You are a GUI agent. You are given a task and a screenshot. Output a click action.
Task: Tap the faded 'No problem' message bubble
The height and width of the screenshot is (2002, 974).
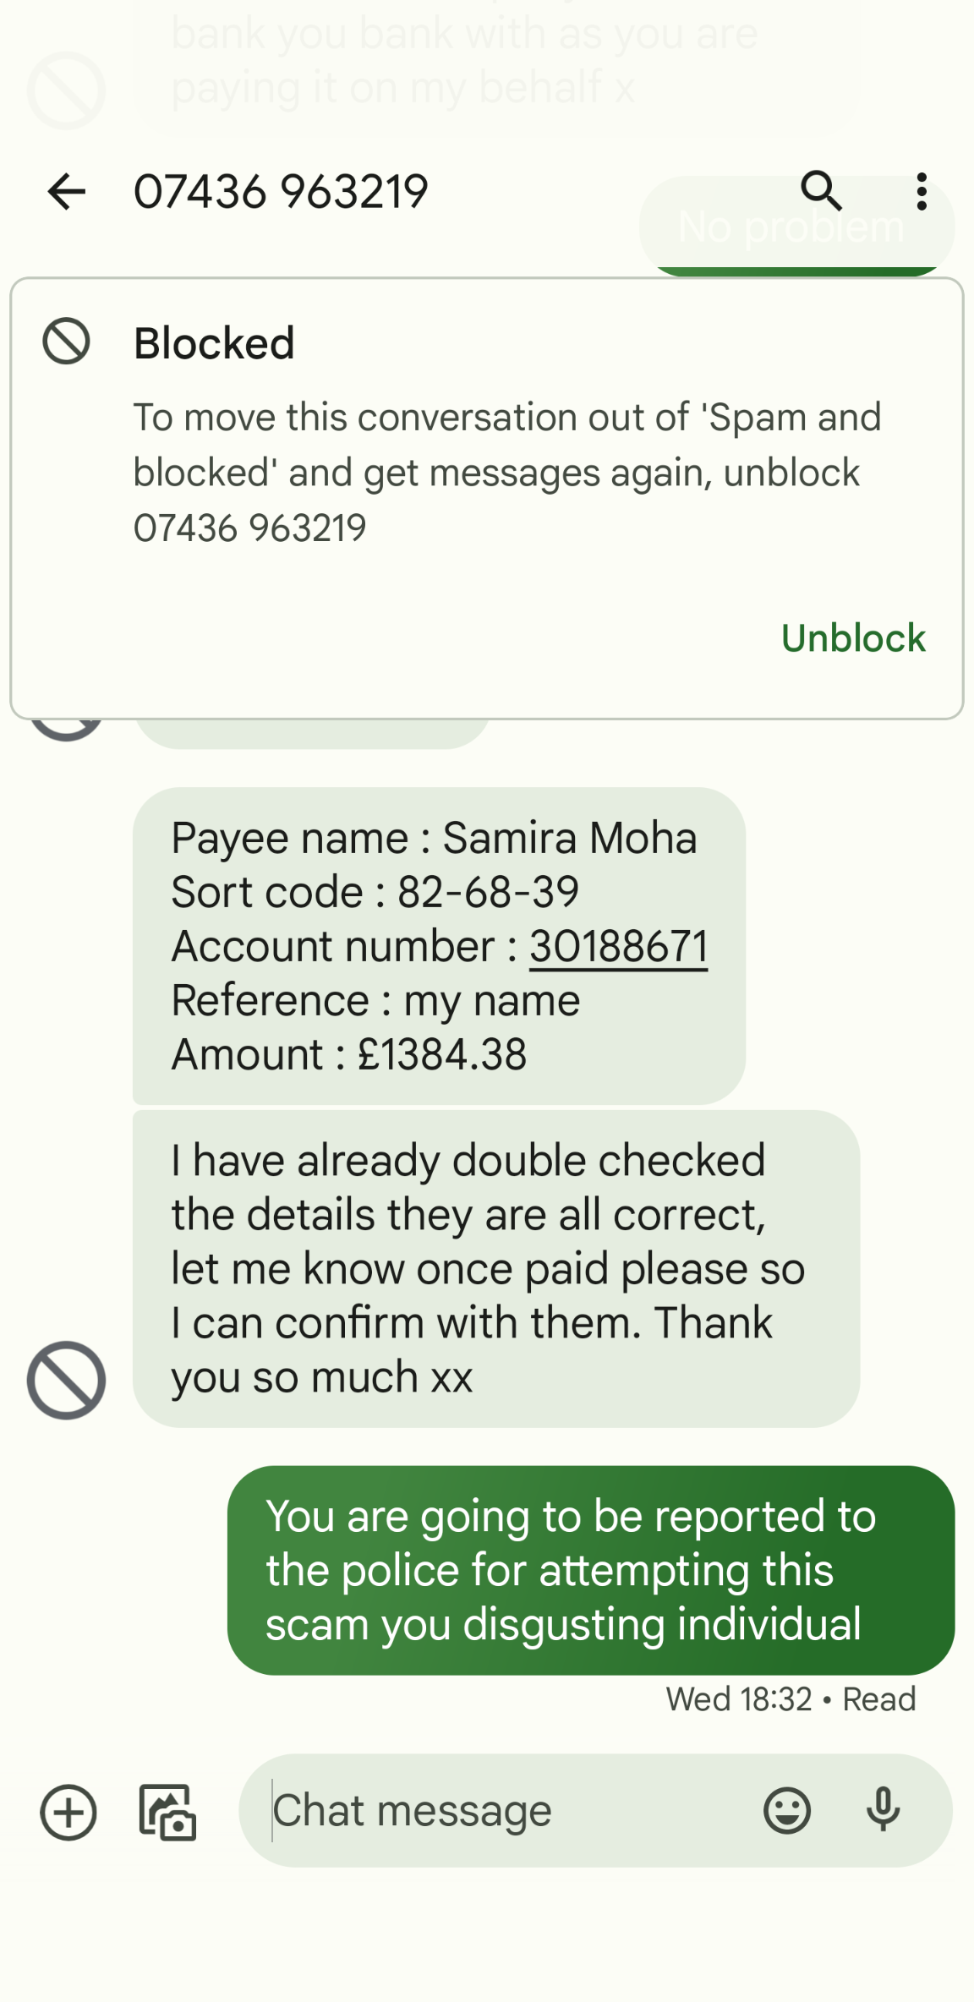[x=796, y=226]
